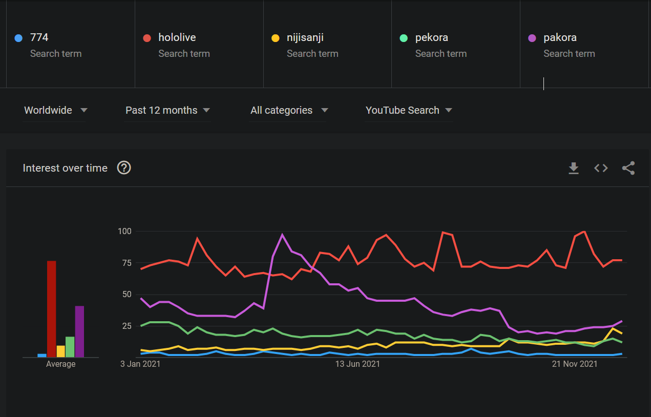The width and height of the screenshot is (651, 417).
Task: Open the Interest over time help icon
Action: [124, 168]
